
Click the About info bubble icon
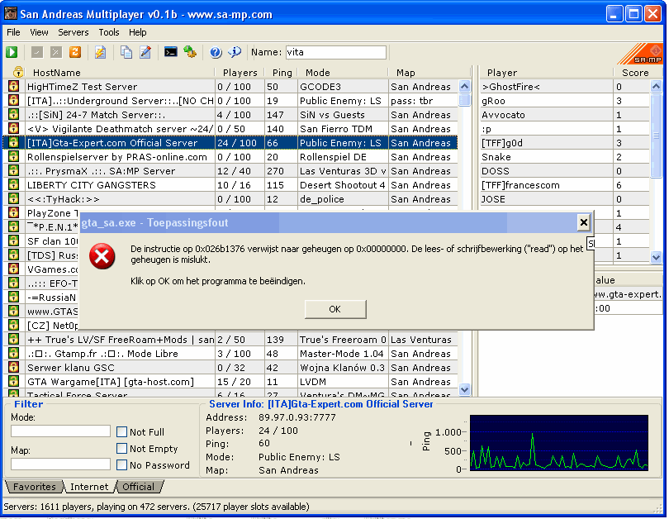click(235, 52)
